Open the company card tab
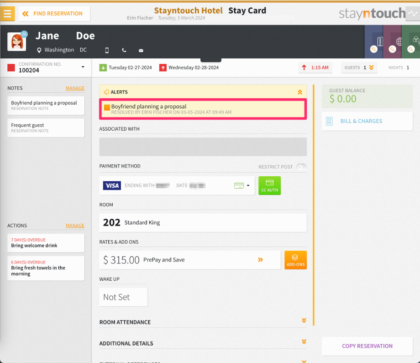The width and height of the screenshot is (420, 363). 374,42
